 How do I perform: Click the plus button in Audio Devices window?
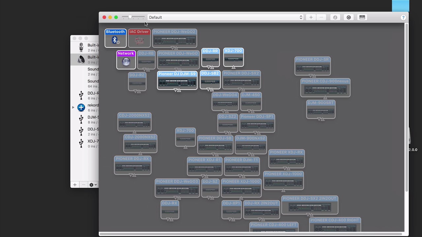75,185
